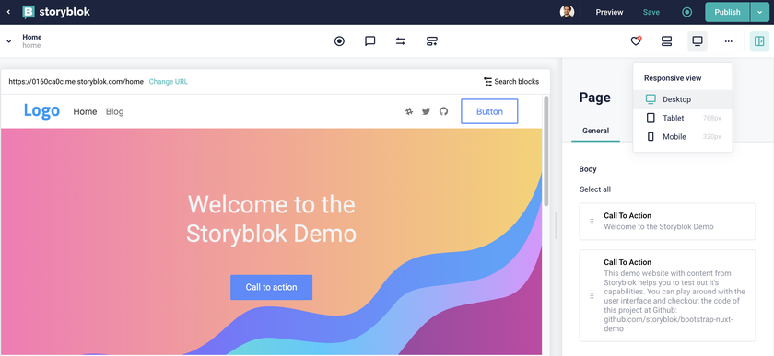Open the heart favorites icon
Image resolution: width=774 pixels, height=356 pixels.
click(636, 41)
